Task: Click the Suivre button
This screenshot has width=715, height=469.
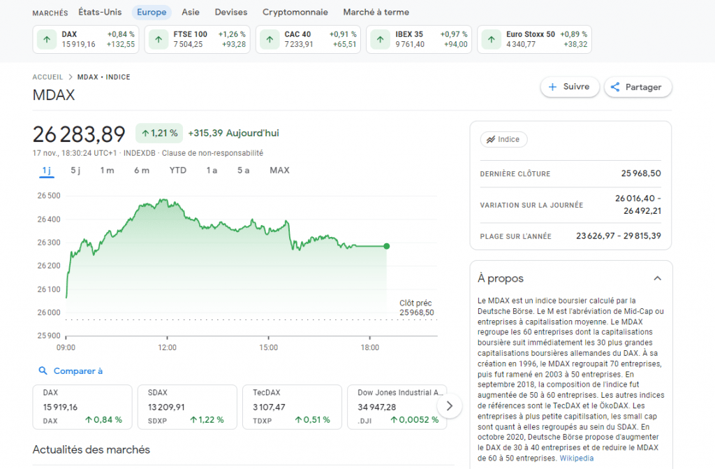Action: coord(570,87)
